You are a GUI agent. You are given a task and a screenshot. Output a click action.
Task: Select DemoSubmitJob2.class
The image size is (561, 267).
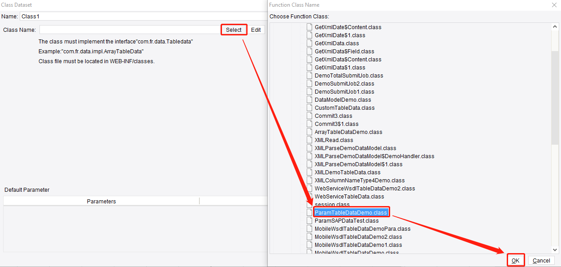(344, 83)
